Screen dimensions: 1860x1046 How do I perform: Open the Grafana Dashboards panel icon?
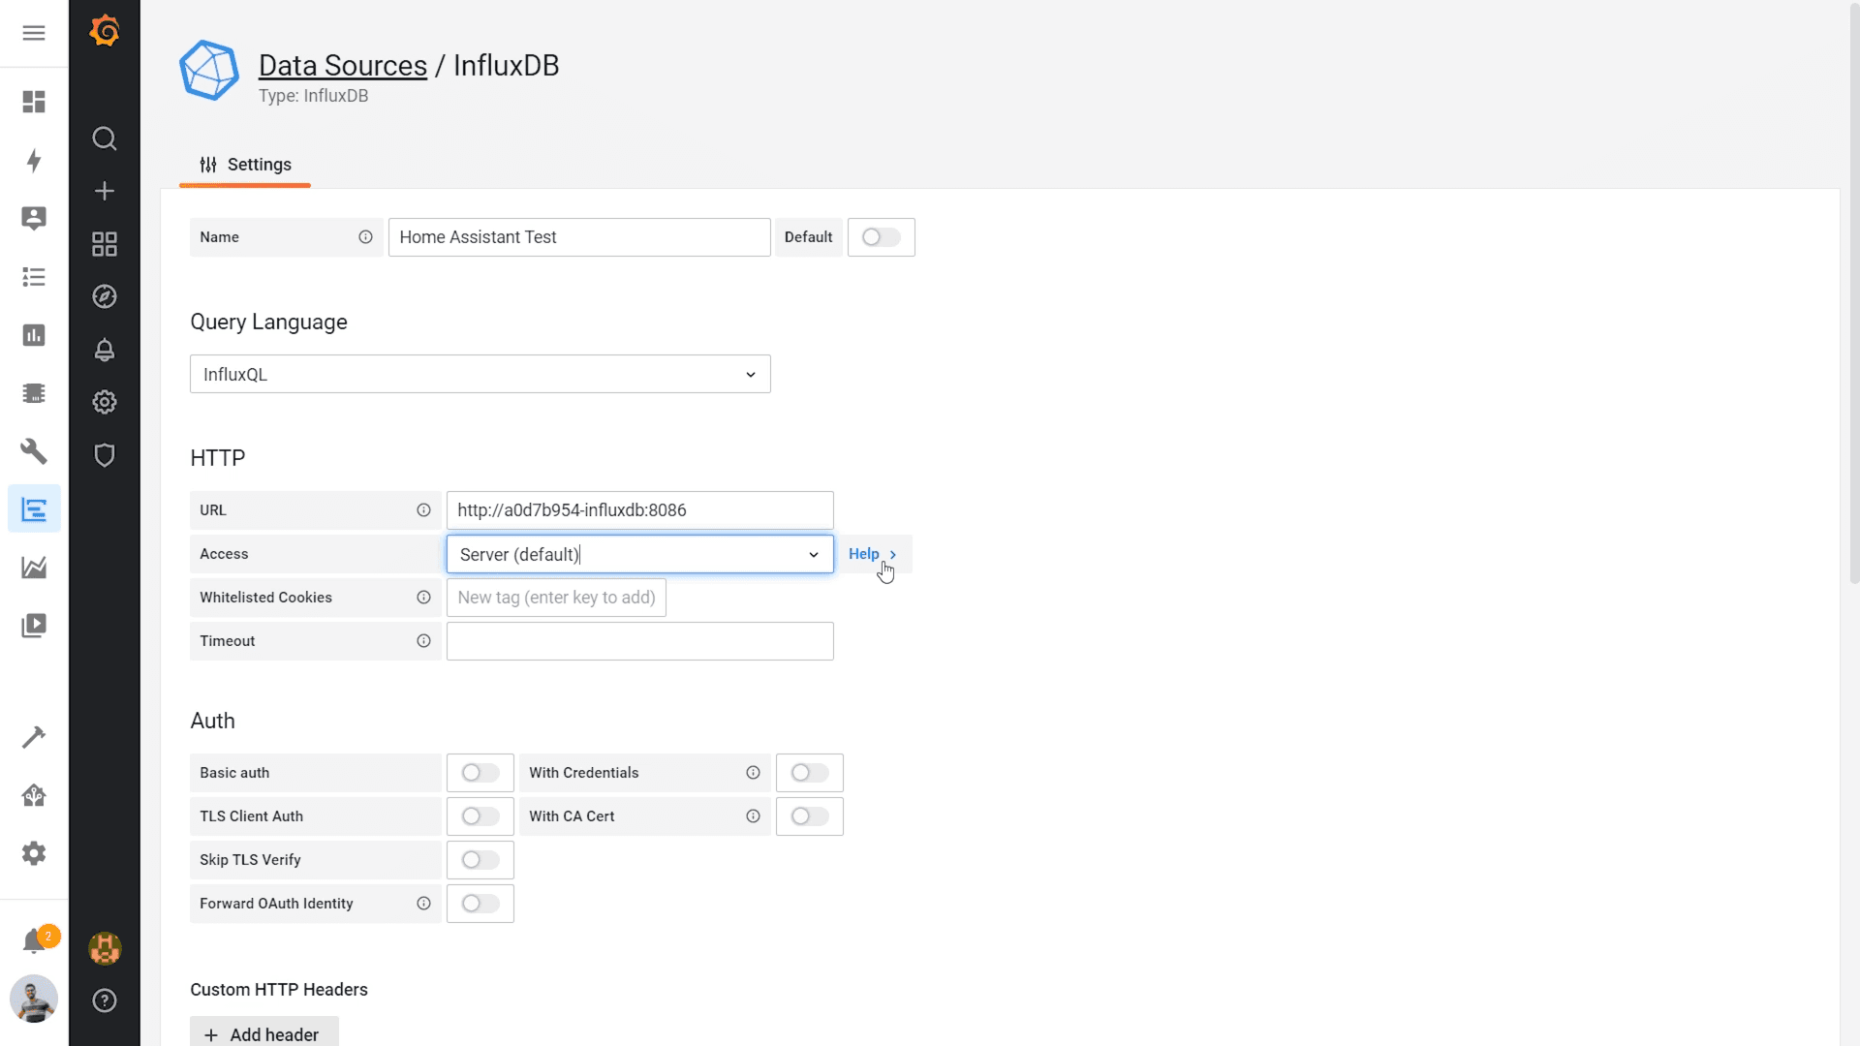(105, 244)
